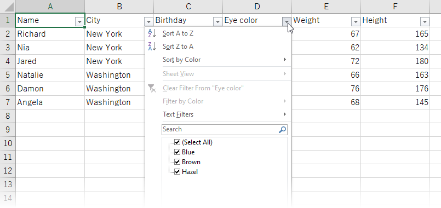Click the Sort A to Z icon
Viewport: 441px width, 208px height.
(x=152, y=33)
